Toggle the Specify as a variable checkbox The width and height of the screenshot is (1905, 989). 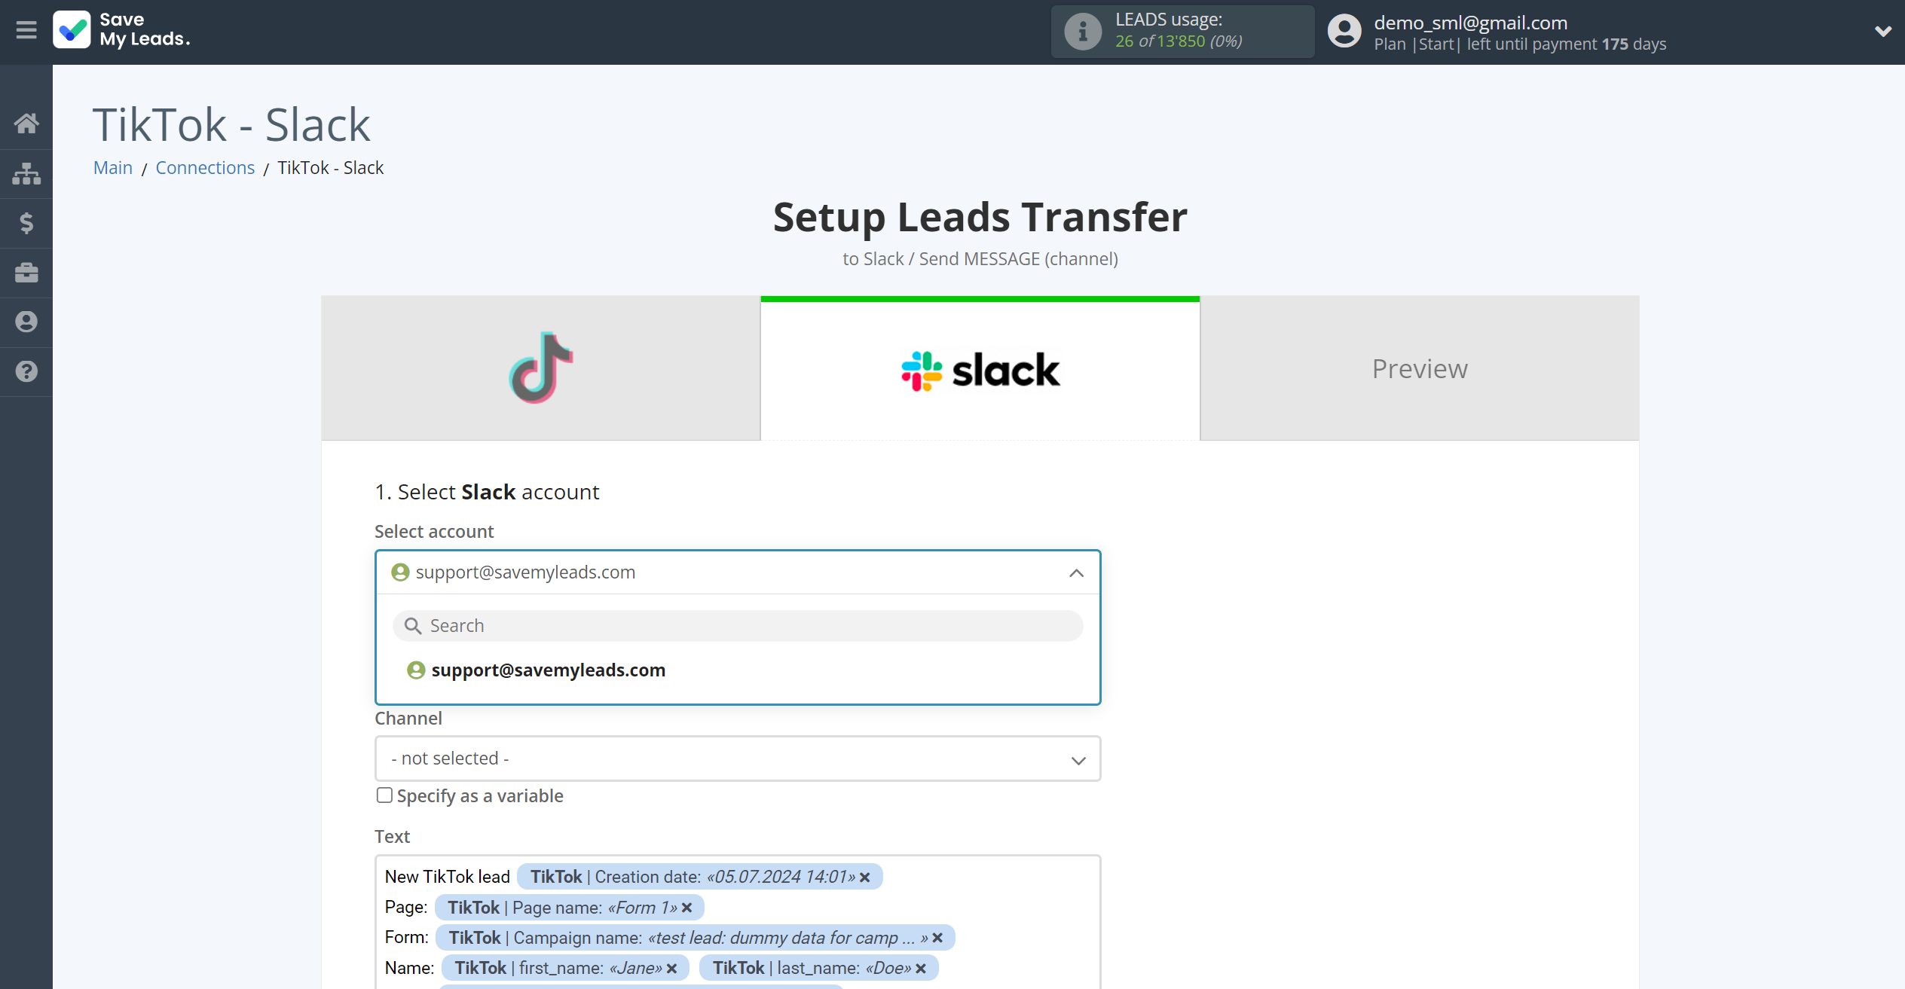pos(383,795)
